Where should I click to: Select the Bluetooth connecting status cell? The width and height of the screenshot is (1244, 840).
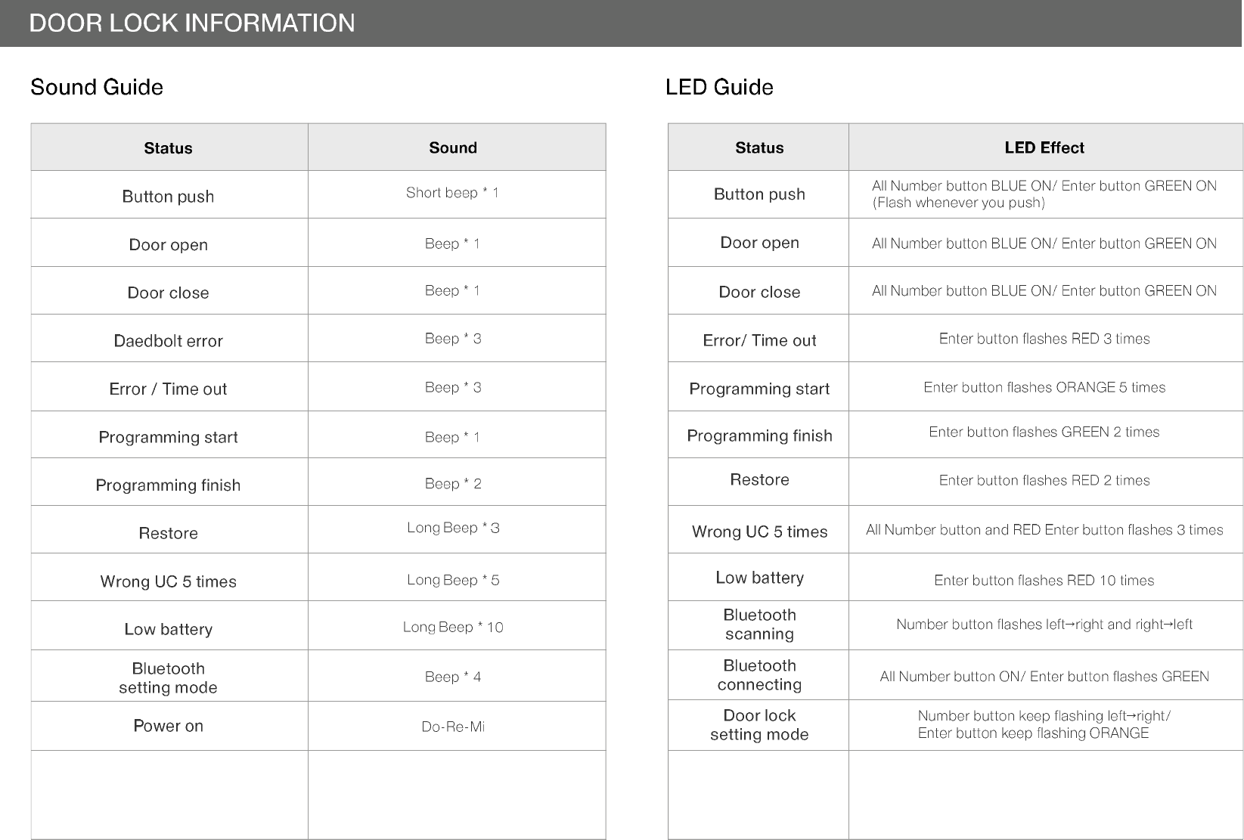[x=759, y=675]
